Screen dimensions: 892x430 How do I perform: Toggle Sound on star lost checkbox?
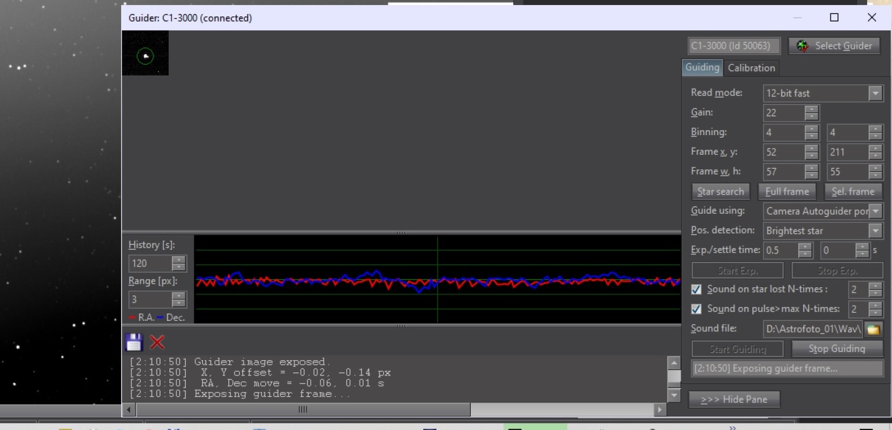pos(696,289)
